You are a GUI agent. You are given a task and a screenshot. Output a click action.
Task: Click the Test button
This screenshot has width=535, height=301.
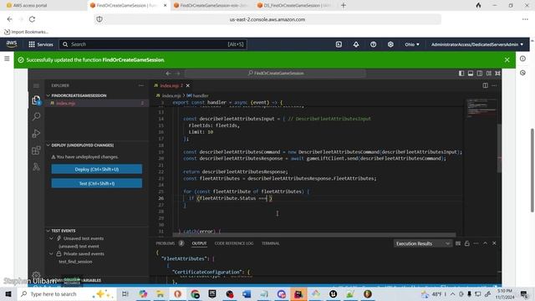click(97, 183)
